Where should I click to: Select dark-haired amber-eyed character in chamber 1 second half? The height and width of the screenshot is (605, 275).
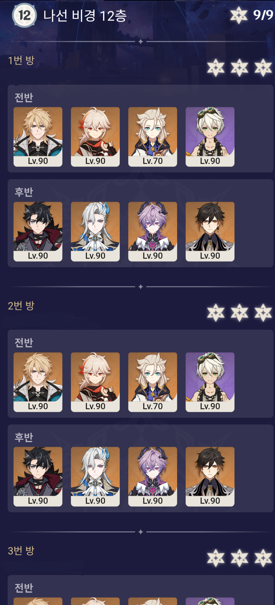click(x=210, y=231)
